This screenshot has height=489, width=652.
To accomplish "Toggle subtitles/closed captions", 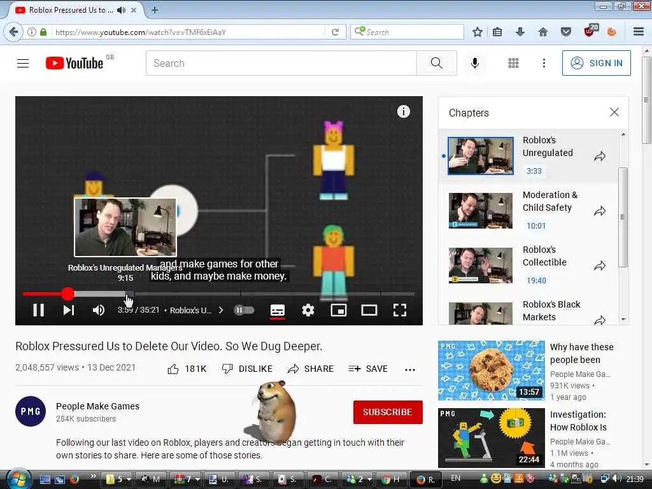I will pyautogui.click(x=278, y=310).
